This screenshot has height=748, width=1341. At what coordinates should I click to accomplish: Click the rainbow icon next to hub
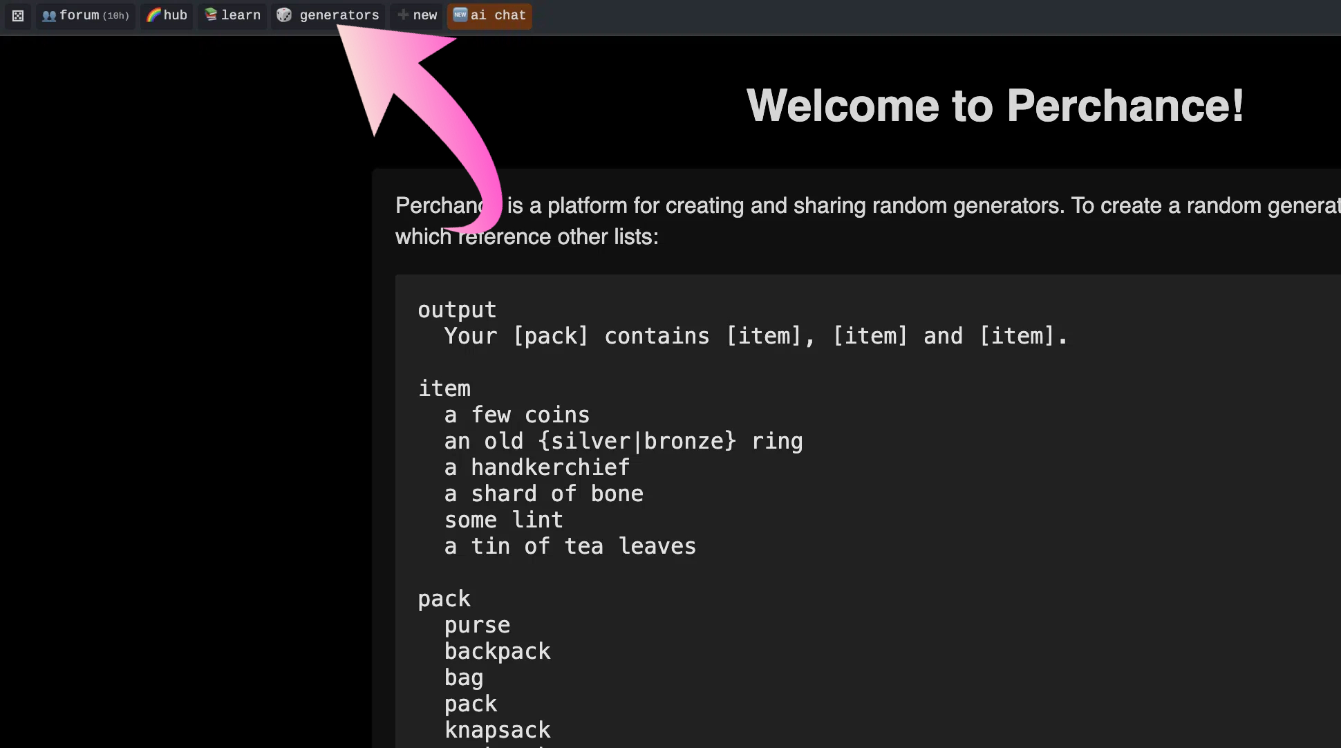click(153, 16)
